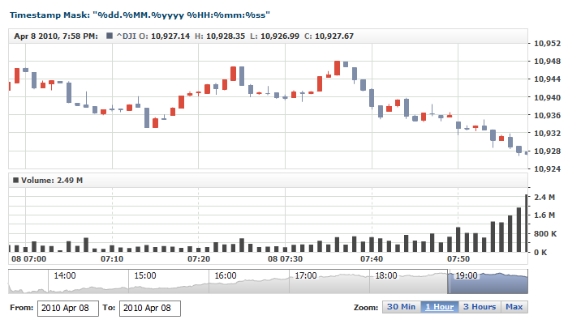Jump to 17:00 in the timeline scroller
Viewport: 568px width, 324px height.
click(x=305, y=276)
